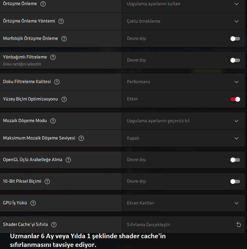Open help icon for Yüzey Biçim Optimizasyonu
Viewport: 247px width, 249px height.
click(64, 99)
